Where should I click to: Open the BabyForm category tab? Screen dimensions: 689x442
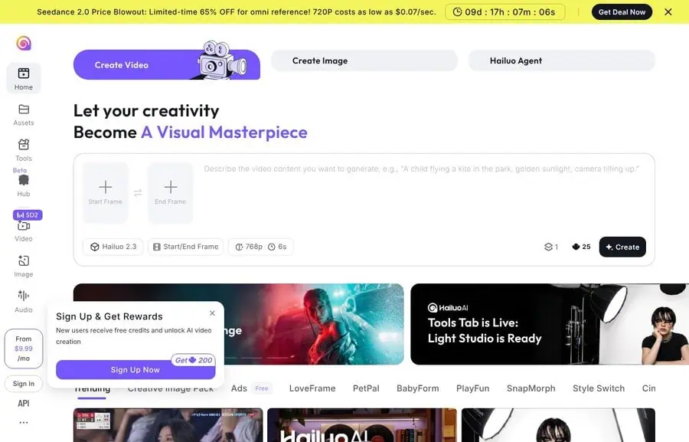pyautogui.click(x=417, y=388)
